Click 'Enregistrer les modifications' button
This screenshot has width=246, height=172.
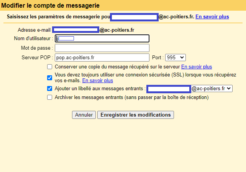pyautogui.click(x=136, y=115)
